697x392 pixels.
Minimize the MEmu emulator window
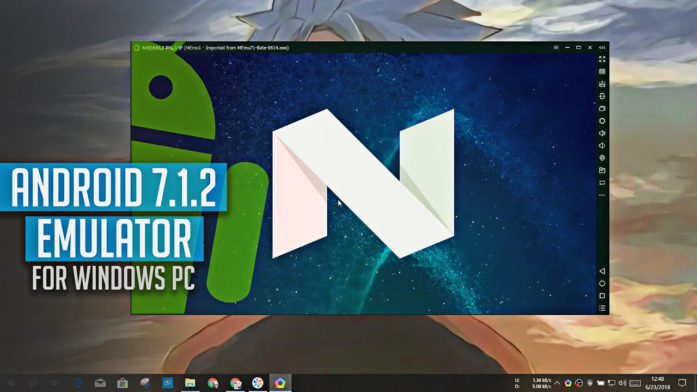click(567, 47)
